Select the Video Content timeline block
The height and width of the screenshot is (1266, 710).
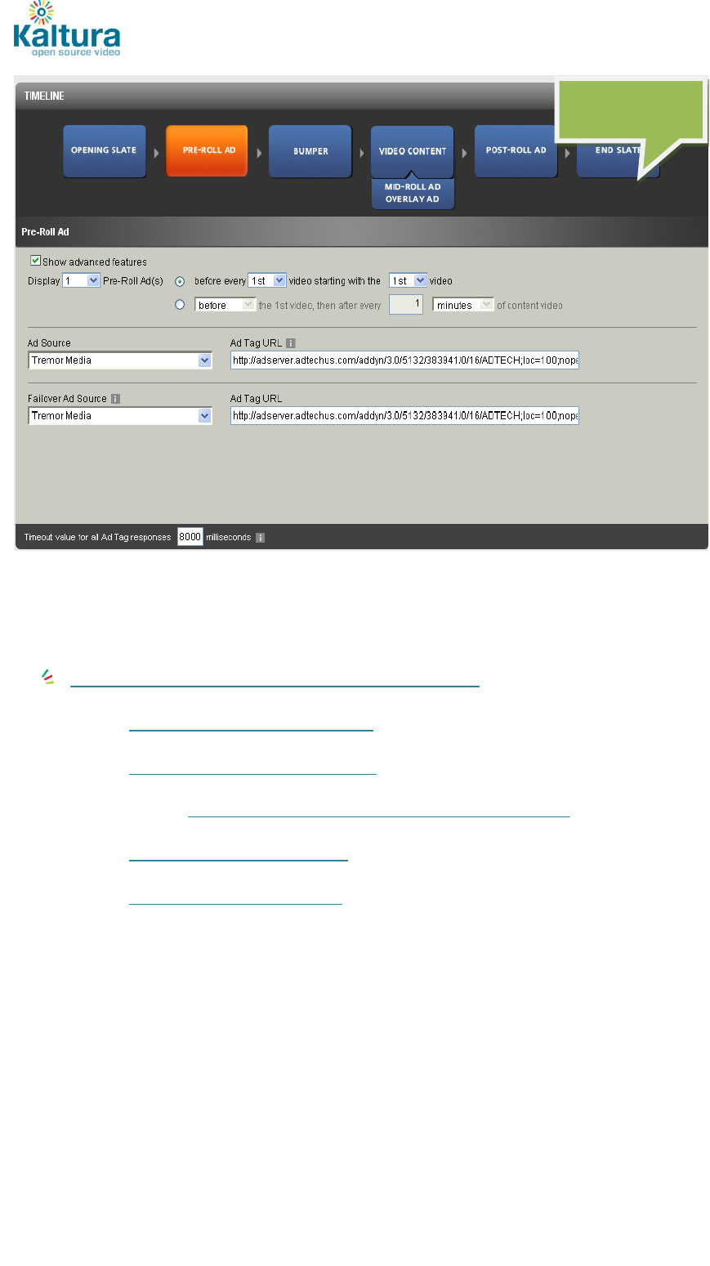[x=413, y=151]
